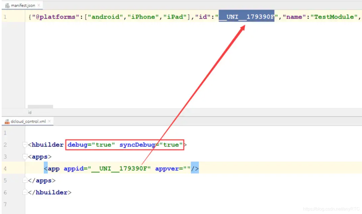Click the "TestModule" name value
The image size is (362, 214).
(334, 17)
